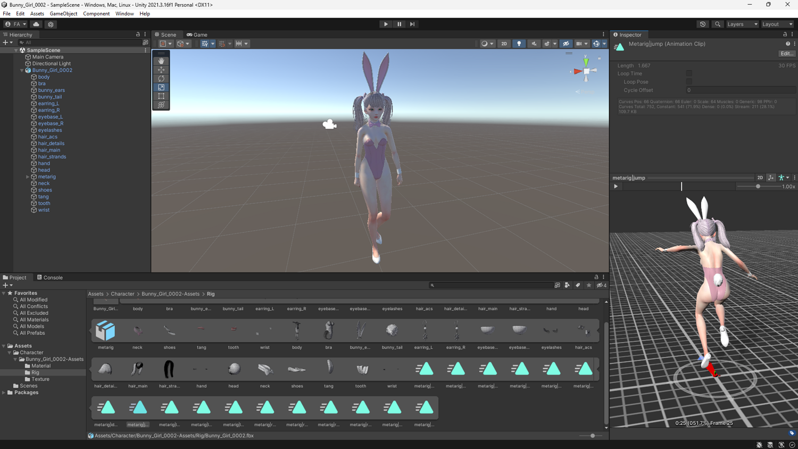Open the Layers dropdown
The image size is (798, 449).
point(742,24)
